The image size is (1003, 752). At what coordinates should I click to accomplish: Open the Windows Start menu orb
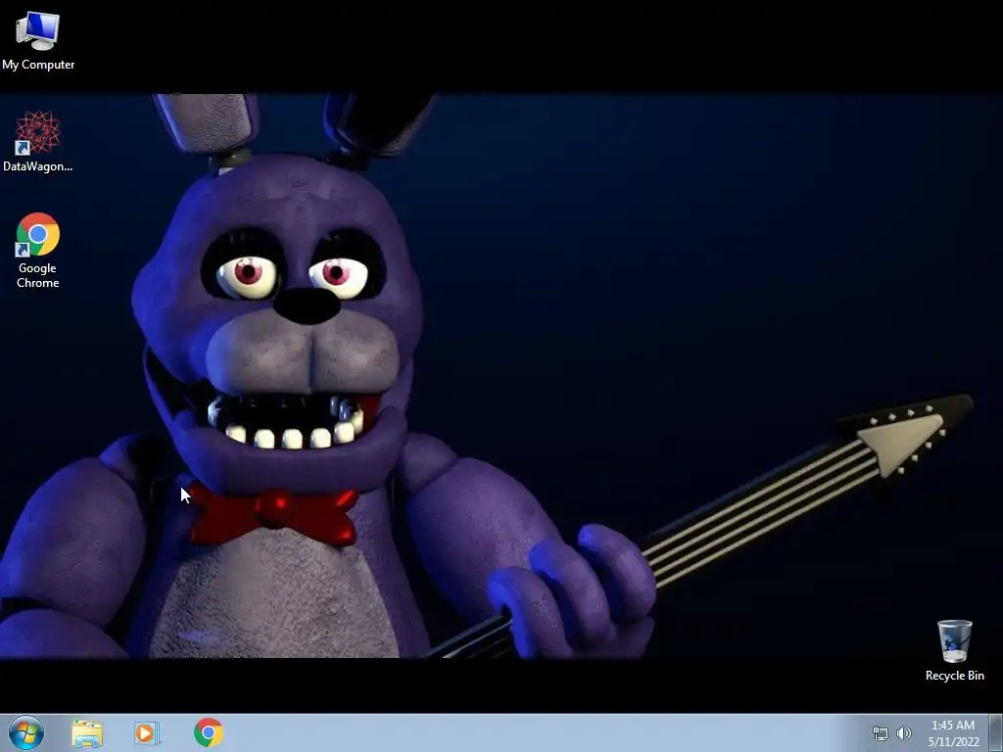coord(26,732)
